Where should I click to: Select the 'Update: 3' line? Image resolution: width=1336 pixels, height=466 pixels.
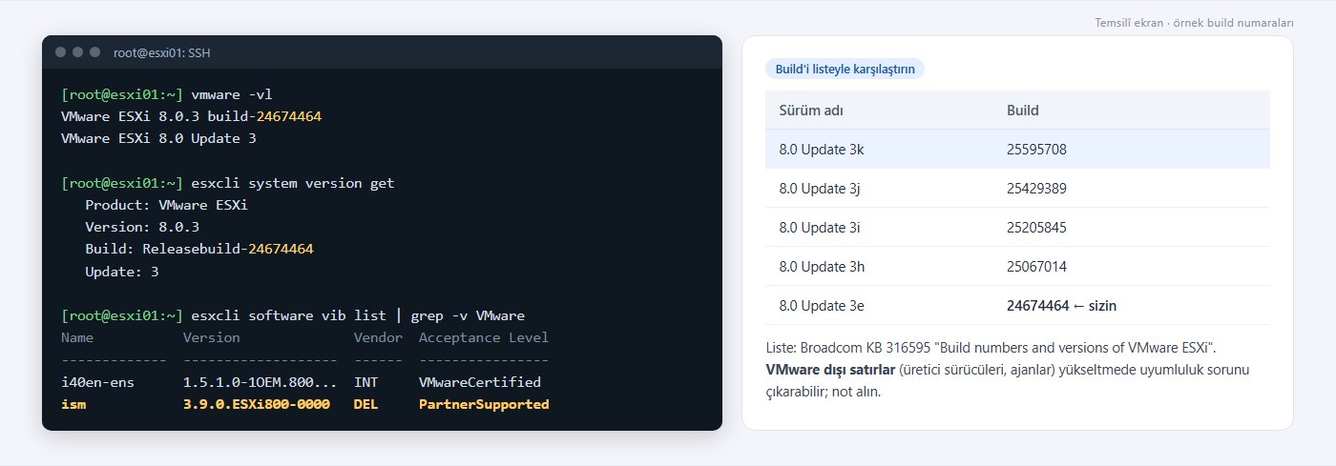(122, 272)
